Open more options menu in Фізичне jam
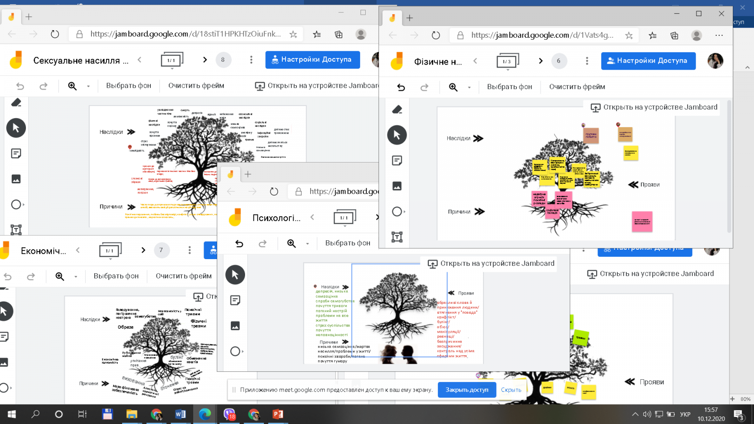 tap(587, 61)
